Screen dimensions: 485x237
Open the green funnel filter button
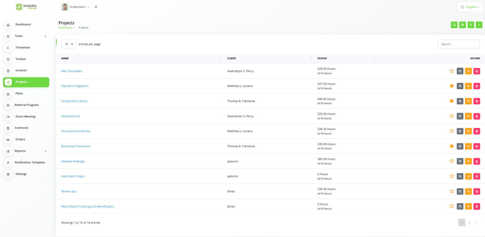click(471, 25)
